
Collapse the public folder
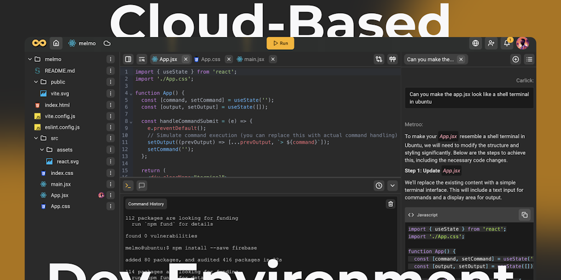click(36, 82)
